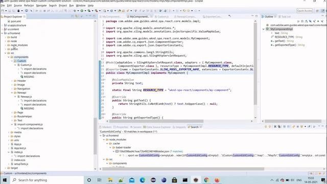This screenshot has height=184, width=327.
Task: Click the editor vertical scrollbar
Action: [x=255, y=63]
